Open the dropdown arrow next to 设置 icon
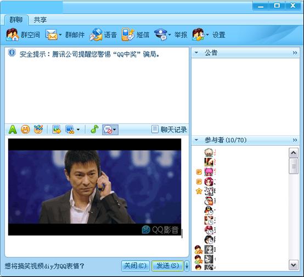This screenshot has width=304, height=277. (207, 35)
